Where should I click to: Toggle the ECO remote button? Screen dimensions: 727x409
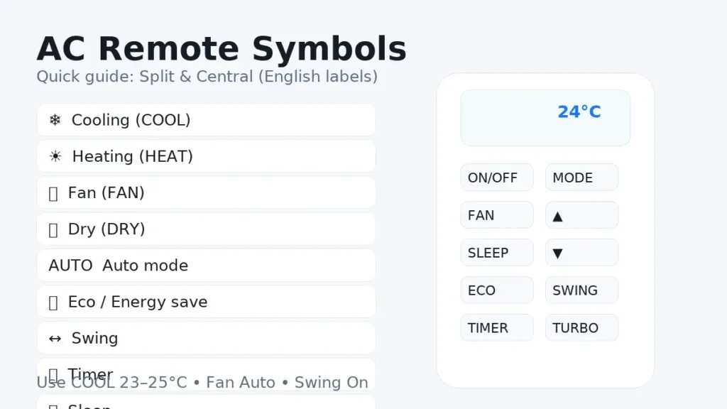tap(496, 290)
